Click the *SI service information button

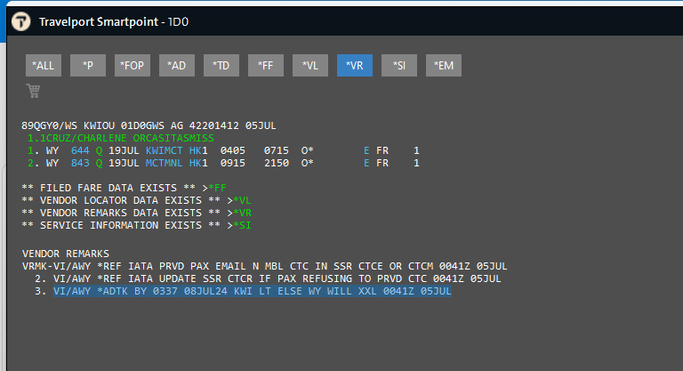click(399, 66)
